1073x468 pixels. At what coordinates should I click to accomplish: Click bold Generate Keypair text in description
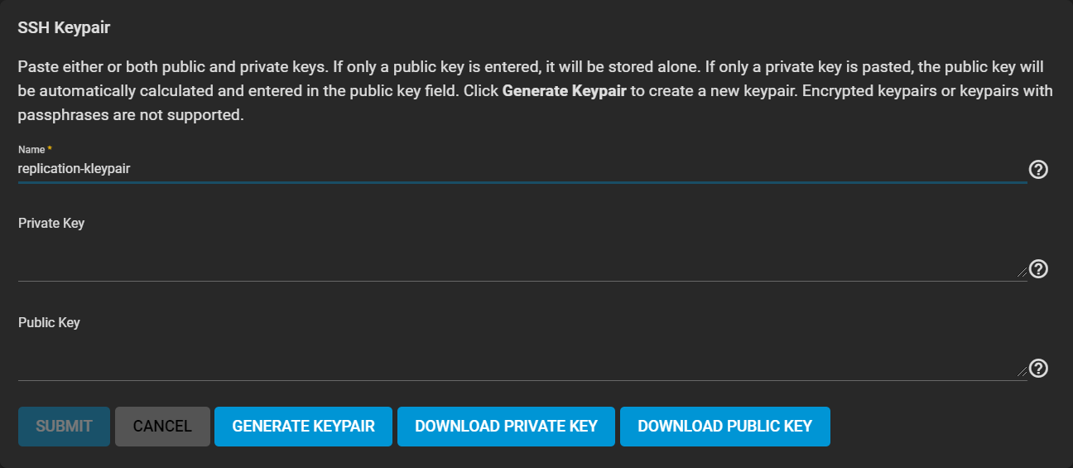565,91
